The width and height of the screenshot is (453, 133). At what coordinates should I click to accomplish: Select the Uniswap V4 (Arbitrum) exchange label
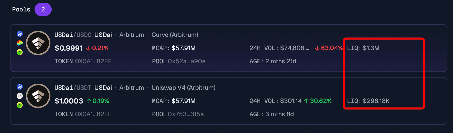pos(184,88)
